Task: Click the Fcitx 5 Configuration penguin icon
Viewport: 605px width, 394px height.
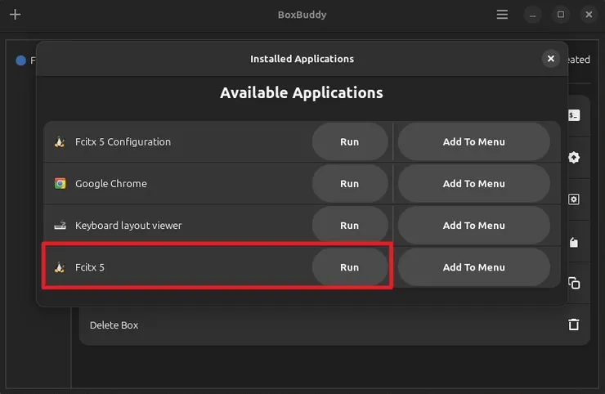Action: 60,142
